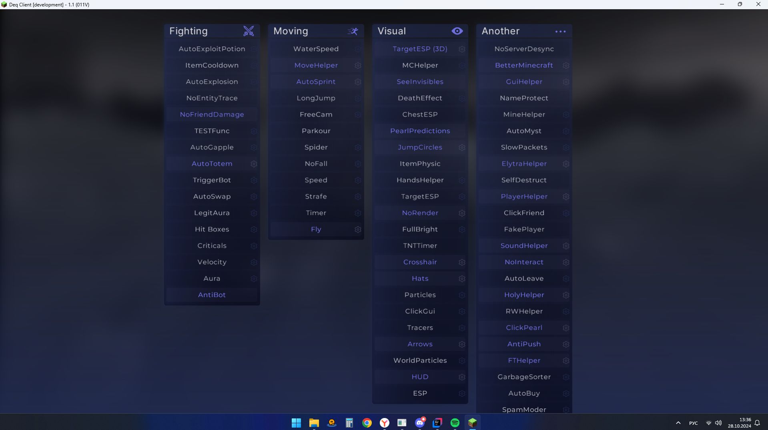768x430 pixels.
Task: Toggle the Criticals module
Action: 212,246
